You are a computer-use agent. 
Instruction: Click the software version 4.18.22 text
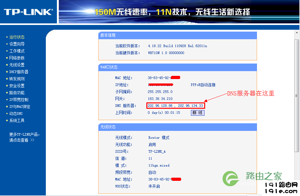click(x=177, y=46)
